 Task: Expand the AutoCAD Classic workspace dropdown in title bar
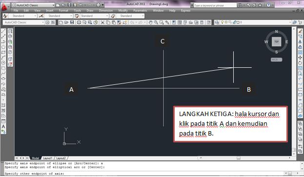pos(53,5)
